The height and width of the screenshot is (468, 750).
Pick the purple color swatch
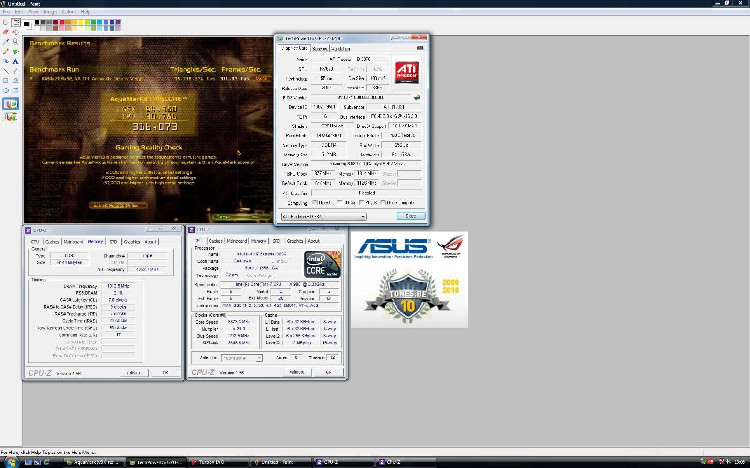(x=118, y=22)
